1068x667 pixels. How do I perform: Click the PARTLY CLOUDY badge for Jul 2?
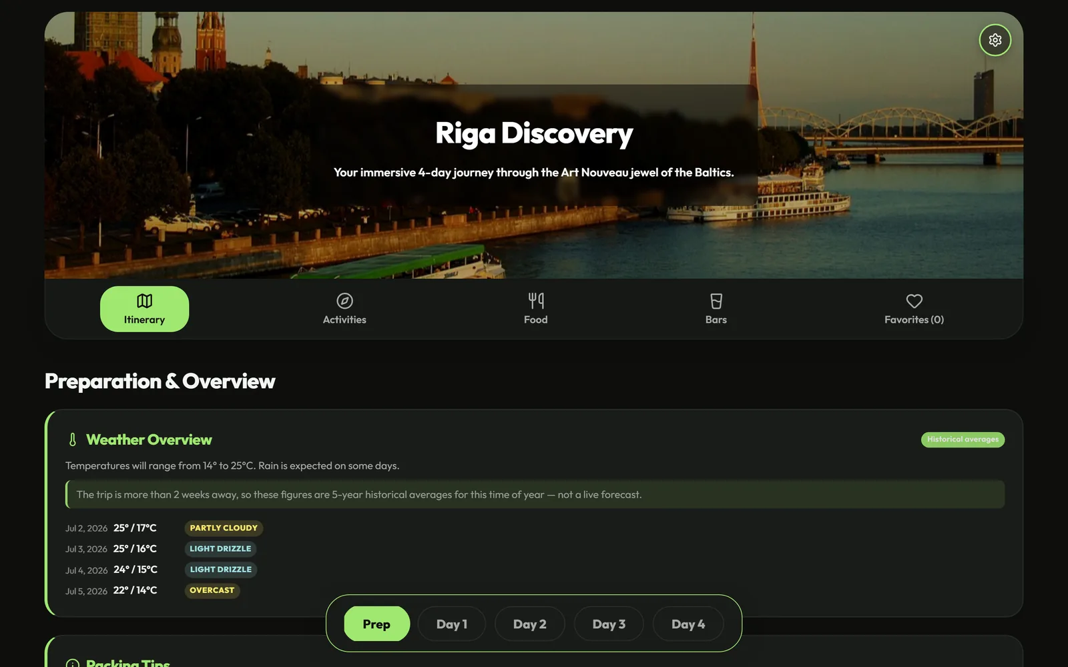click(224, 528)
